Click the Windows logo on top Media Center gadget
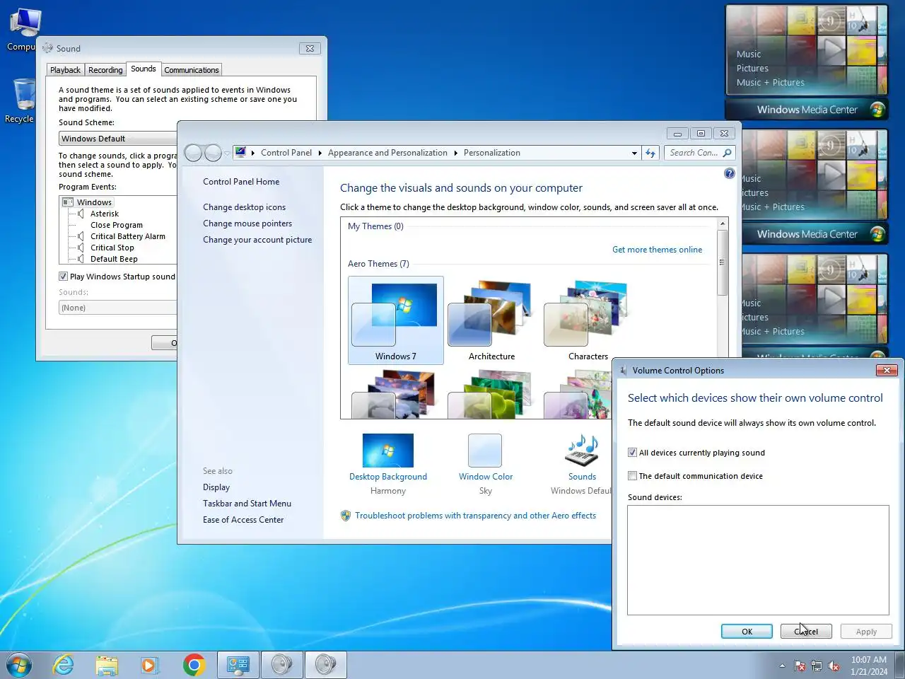The height and width of the screenshot is (679, 905). 877,110
